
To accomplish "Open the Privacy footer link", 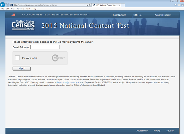I will click(157, 131).
